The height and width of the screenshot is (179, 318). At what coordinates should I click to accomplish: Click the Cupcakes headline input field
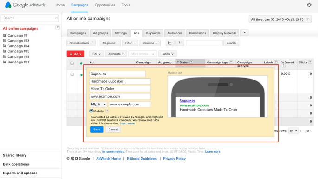tap(117, 74)
